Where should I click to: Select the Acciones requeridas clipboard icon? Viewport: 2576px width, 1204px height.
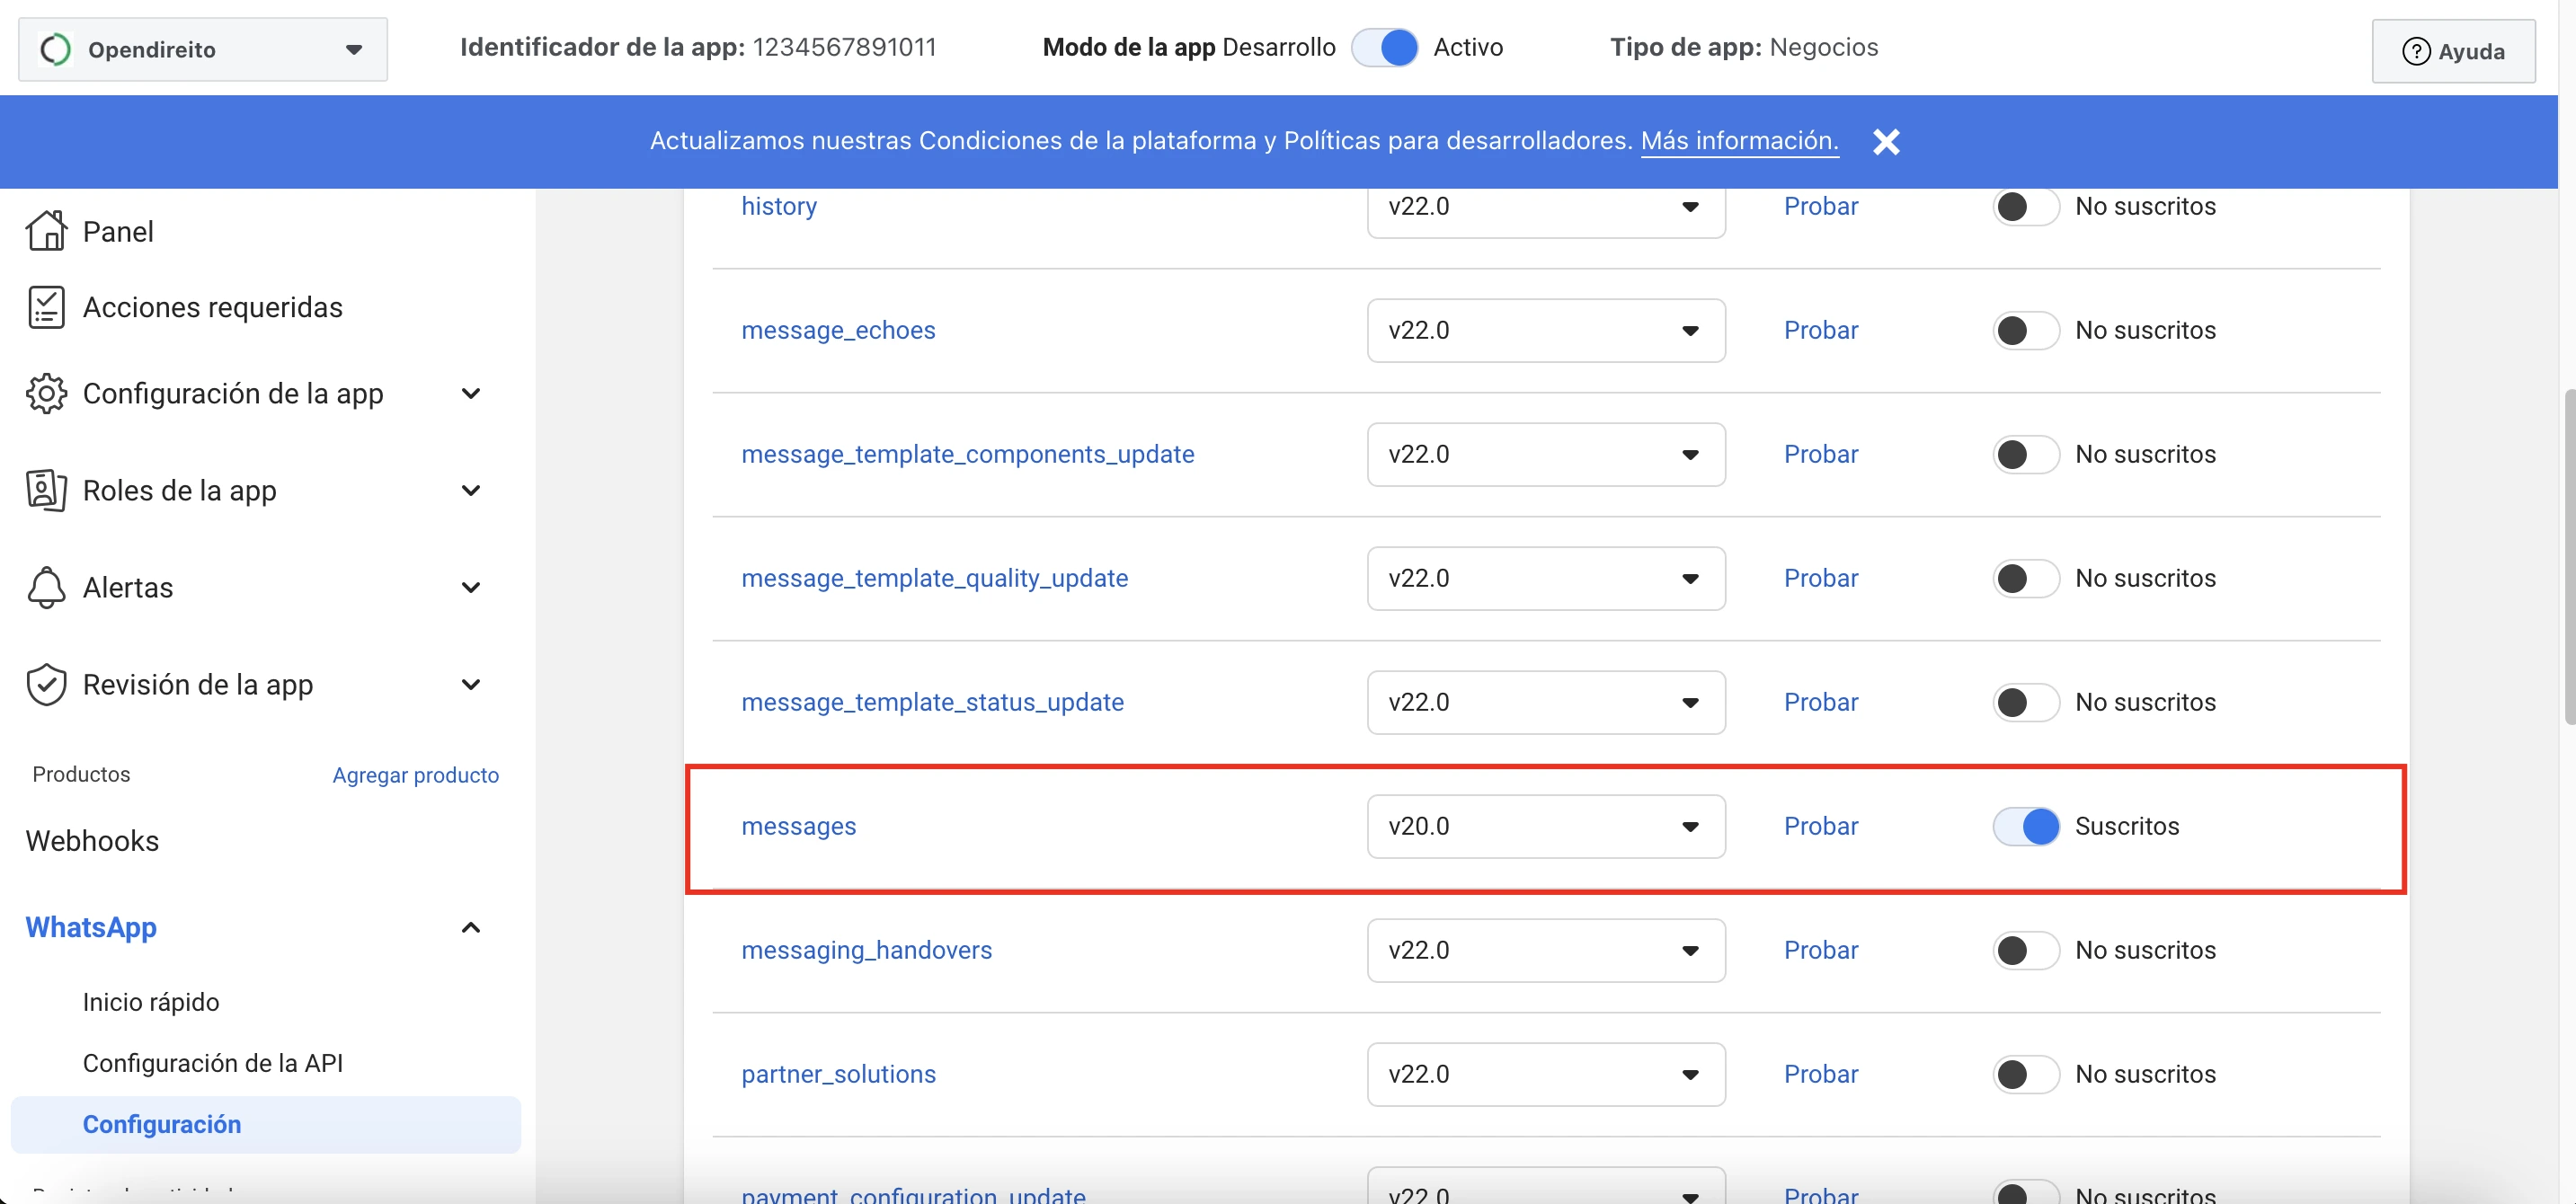pyautogui.click(x=45, y=307)
